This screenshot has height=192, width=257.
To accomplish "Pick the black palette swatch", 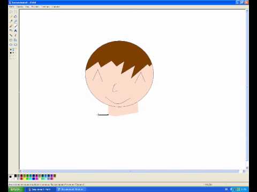I will coord(16,175).
